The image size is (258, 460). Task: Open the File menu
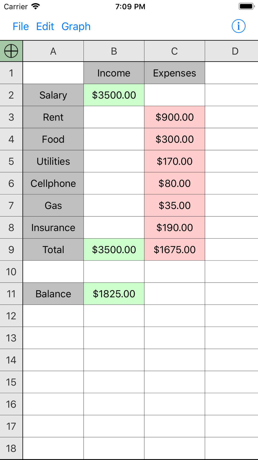coord(21,26)
